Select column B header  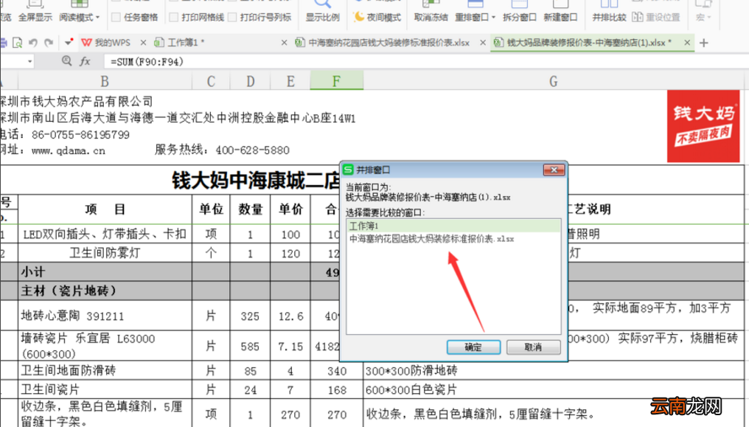[x=105, y=81]
